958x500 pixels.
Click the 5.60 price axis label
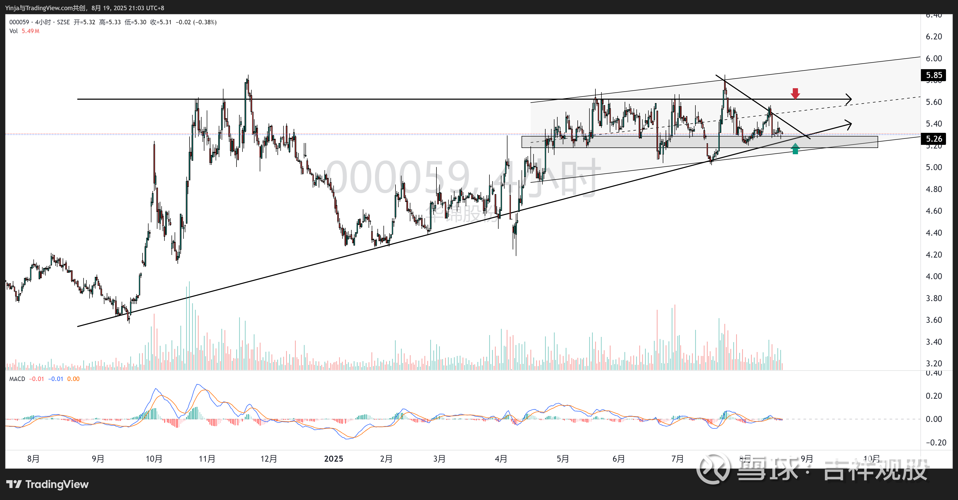[x=934, y=102]
